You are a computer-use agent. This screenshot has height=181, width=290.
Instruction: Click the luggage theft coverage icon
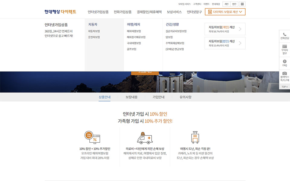[195, 138]
